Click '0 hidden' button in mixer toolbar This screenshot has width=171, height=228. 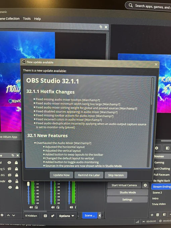31,216
